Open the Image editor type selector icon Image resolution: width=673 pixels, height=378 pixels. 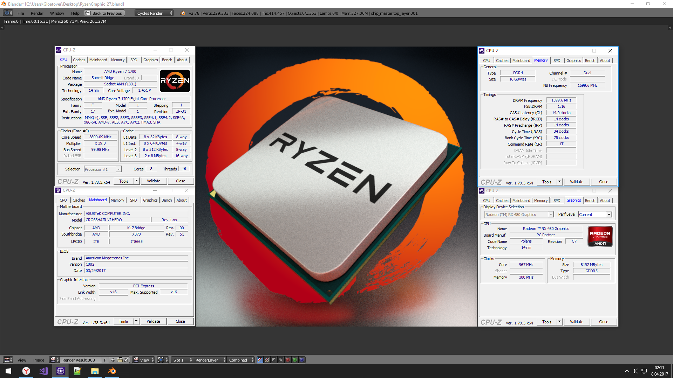point(8,360)
